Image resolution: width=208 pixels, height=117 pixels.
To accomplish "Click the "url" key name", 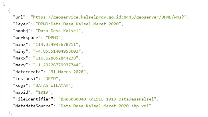I will pos(19,17).
